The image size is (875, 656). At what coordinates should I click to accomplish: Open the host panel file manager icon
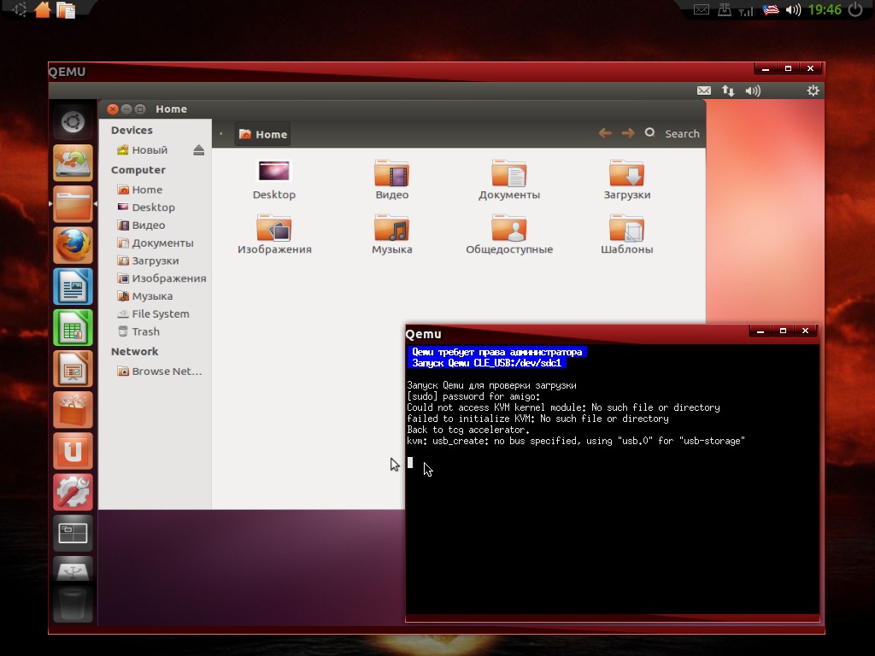click(x=66, y=10)
